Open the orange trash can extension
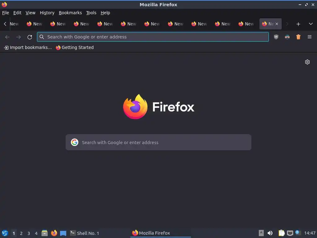Viewport: 317px width, 238px height. point(298,37)
